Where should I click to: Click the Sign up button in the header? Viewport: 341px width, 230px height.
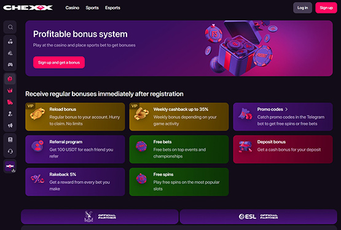pyautogui.click(x=326, y=8)
